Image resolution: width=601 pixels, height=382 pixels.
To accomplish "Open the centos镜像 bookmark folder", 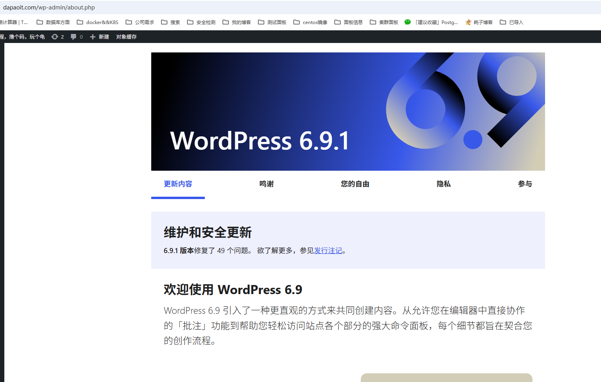I will click(310, 22).
